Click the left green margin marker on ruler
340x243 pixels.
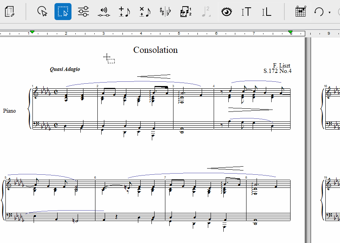[x=32, y=32]
